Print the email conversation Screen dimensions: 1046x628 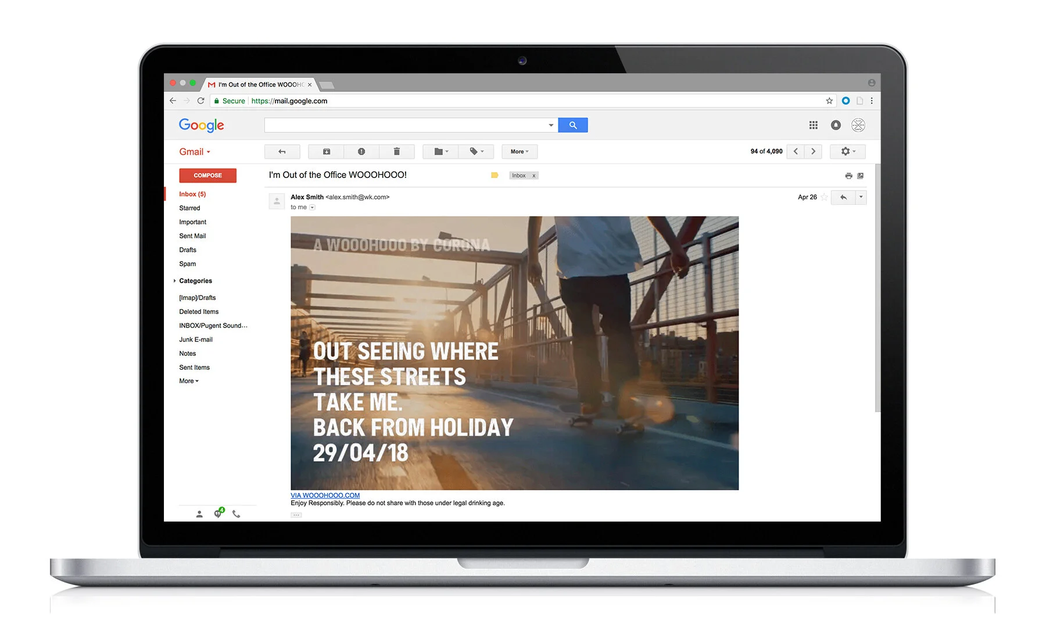848,176
